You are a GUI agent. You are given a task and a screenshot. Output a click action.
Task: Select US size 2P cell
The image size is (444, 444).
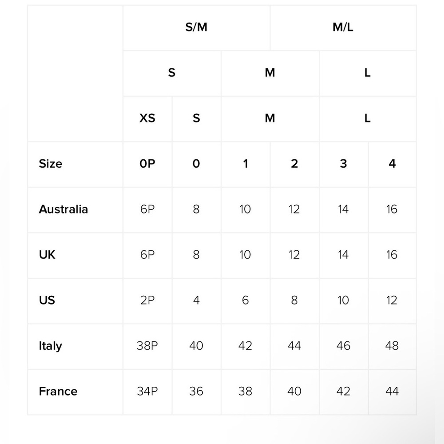click(147, 301)
